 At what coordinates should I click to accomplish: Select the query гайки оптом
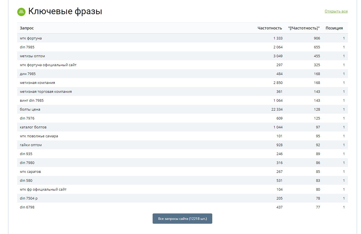pos(31,145)
